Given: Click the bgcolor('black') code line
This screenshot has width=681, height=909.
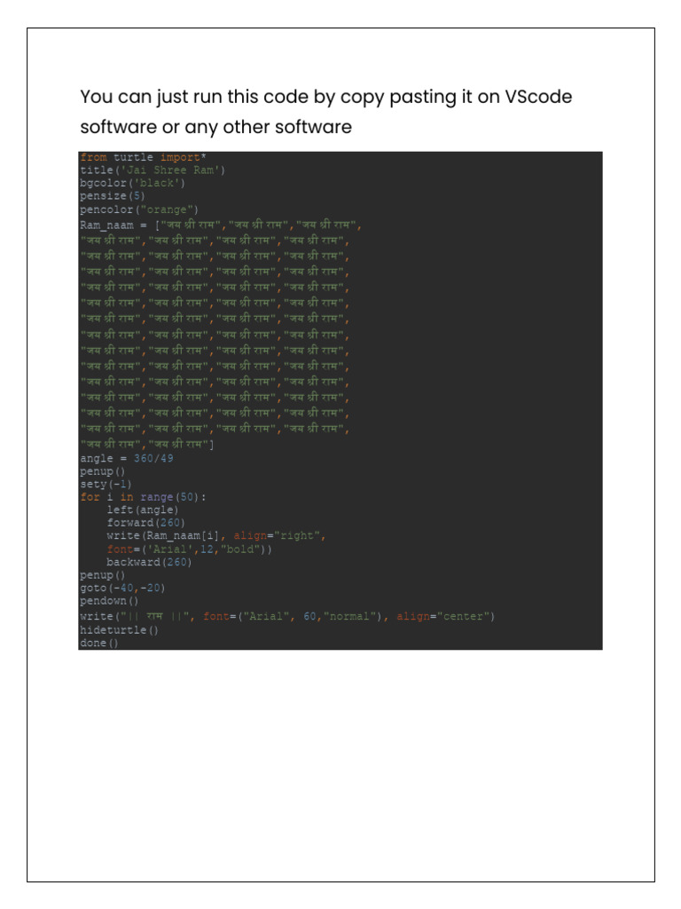Looking at the screenshot, I should point(133,183).
